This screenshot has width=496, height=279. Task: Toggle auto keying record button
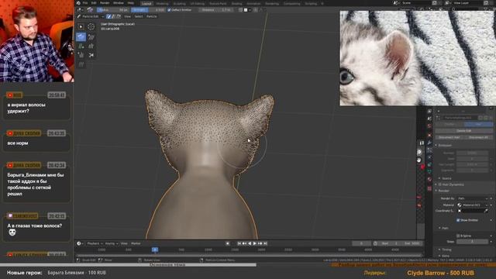click(x=227, y=243)
